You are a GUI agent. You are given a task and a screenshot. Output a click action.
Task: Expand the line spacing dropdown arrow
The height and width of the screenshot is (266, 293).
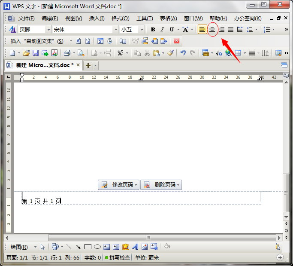[257, 30]
